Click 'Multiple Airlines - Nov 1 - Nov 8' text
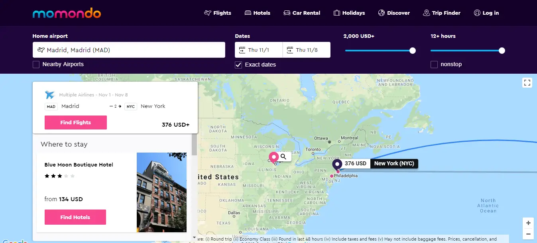The width and height of the screenshot is (537, 243). (93, 95)
